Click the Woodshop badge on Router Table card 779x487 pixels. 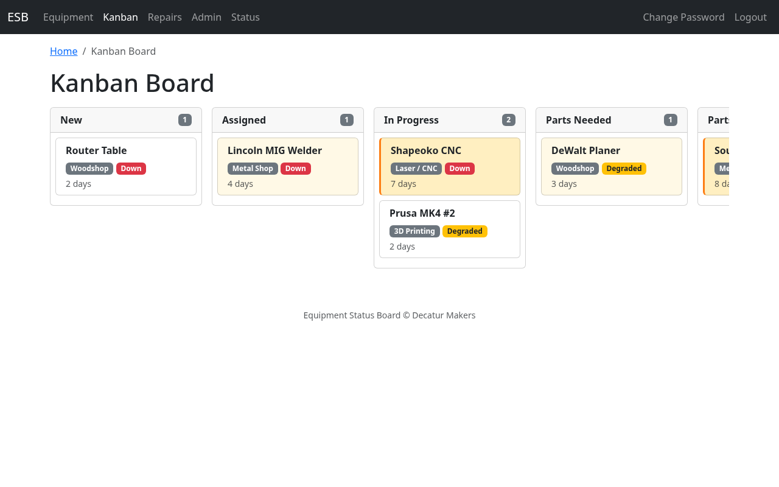pos(89,169)
